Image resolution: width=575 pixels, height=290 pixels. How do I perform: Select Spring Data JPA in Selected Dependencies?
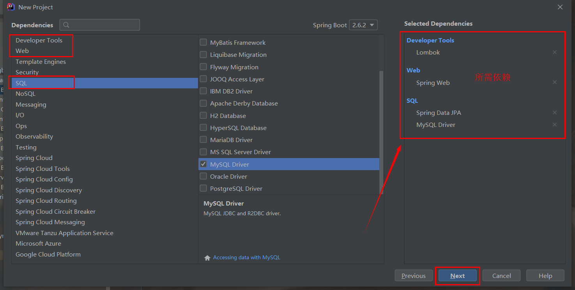pos(439,112)
